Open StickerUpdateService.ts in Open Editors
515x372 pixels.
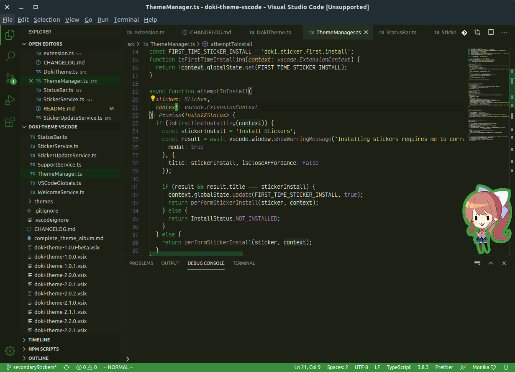[70, 118]
